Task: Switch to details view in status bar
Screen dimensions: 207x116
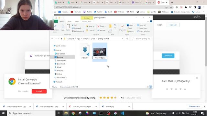Action: tap(148, 87)
